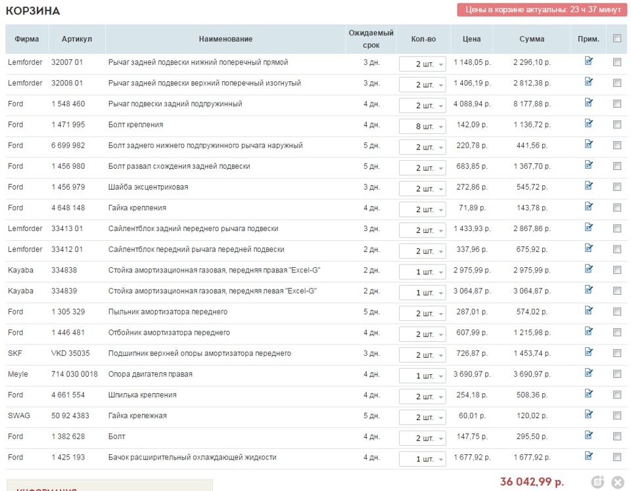Edit note for Ford 1 548 460 row
The width and height of the screenshot is (631, 491).
(588, 102)
